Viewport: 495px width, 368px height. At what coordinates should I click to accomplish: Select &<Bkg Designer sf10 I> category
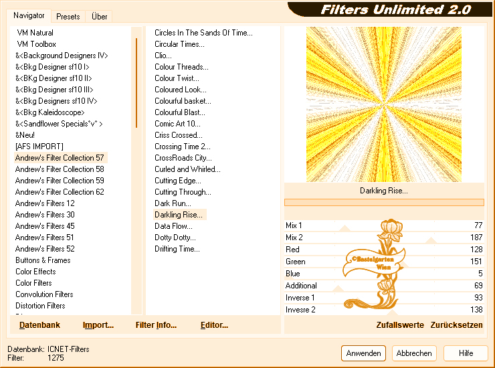(x=52, y=67)
